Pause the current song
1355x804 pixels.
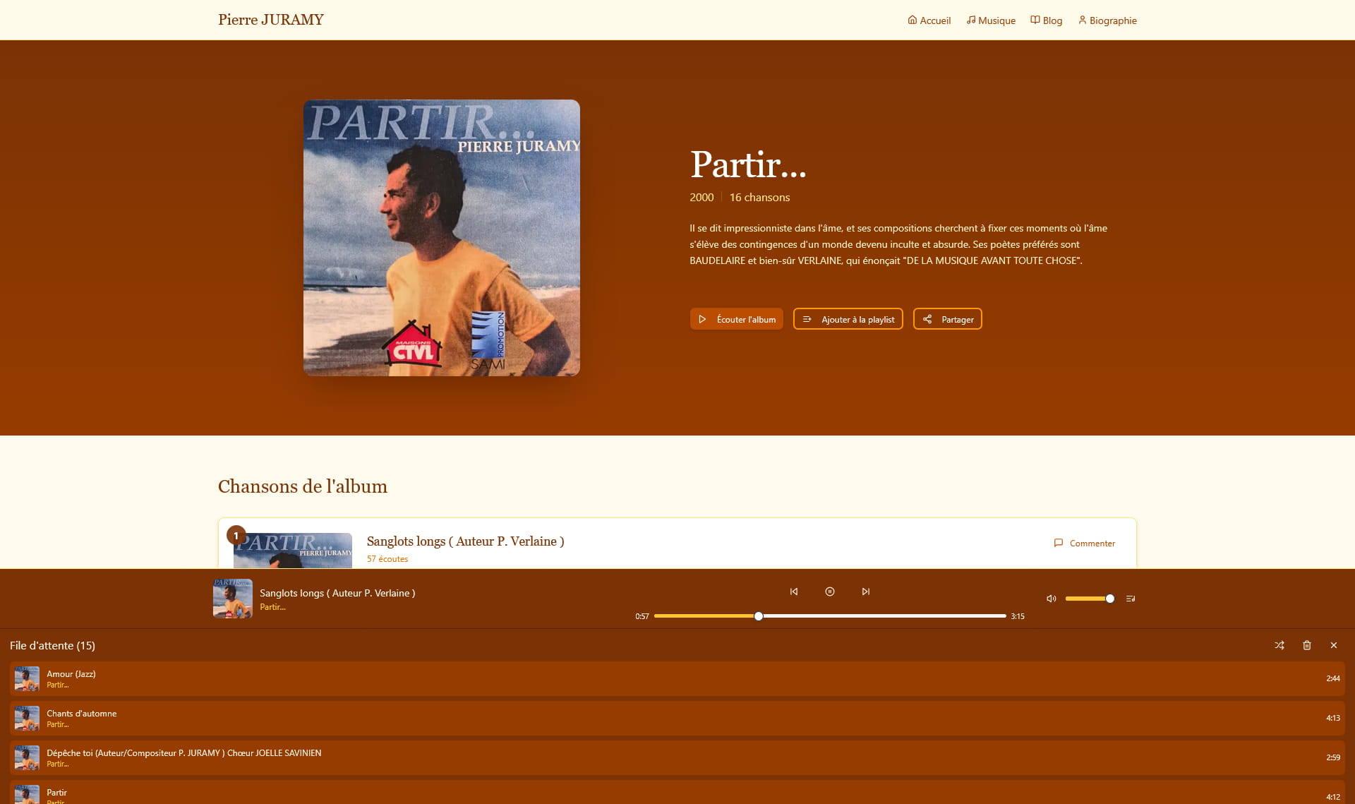coord(830,592)
